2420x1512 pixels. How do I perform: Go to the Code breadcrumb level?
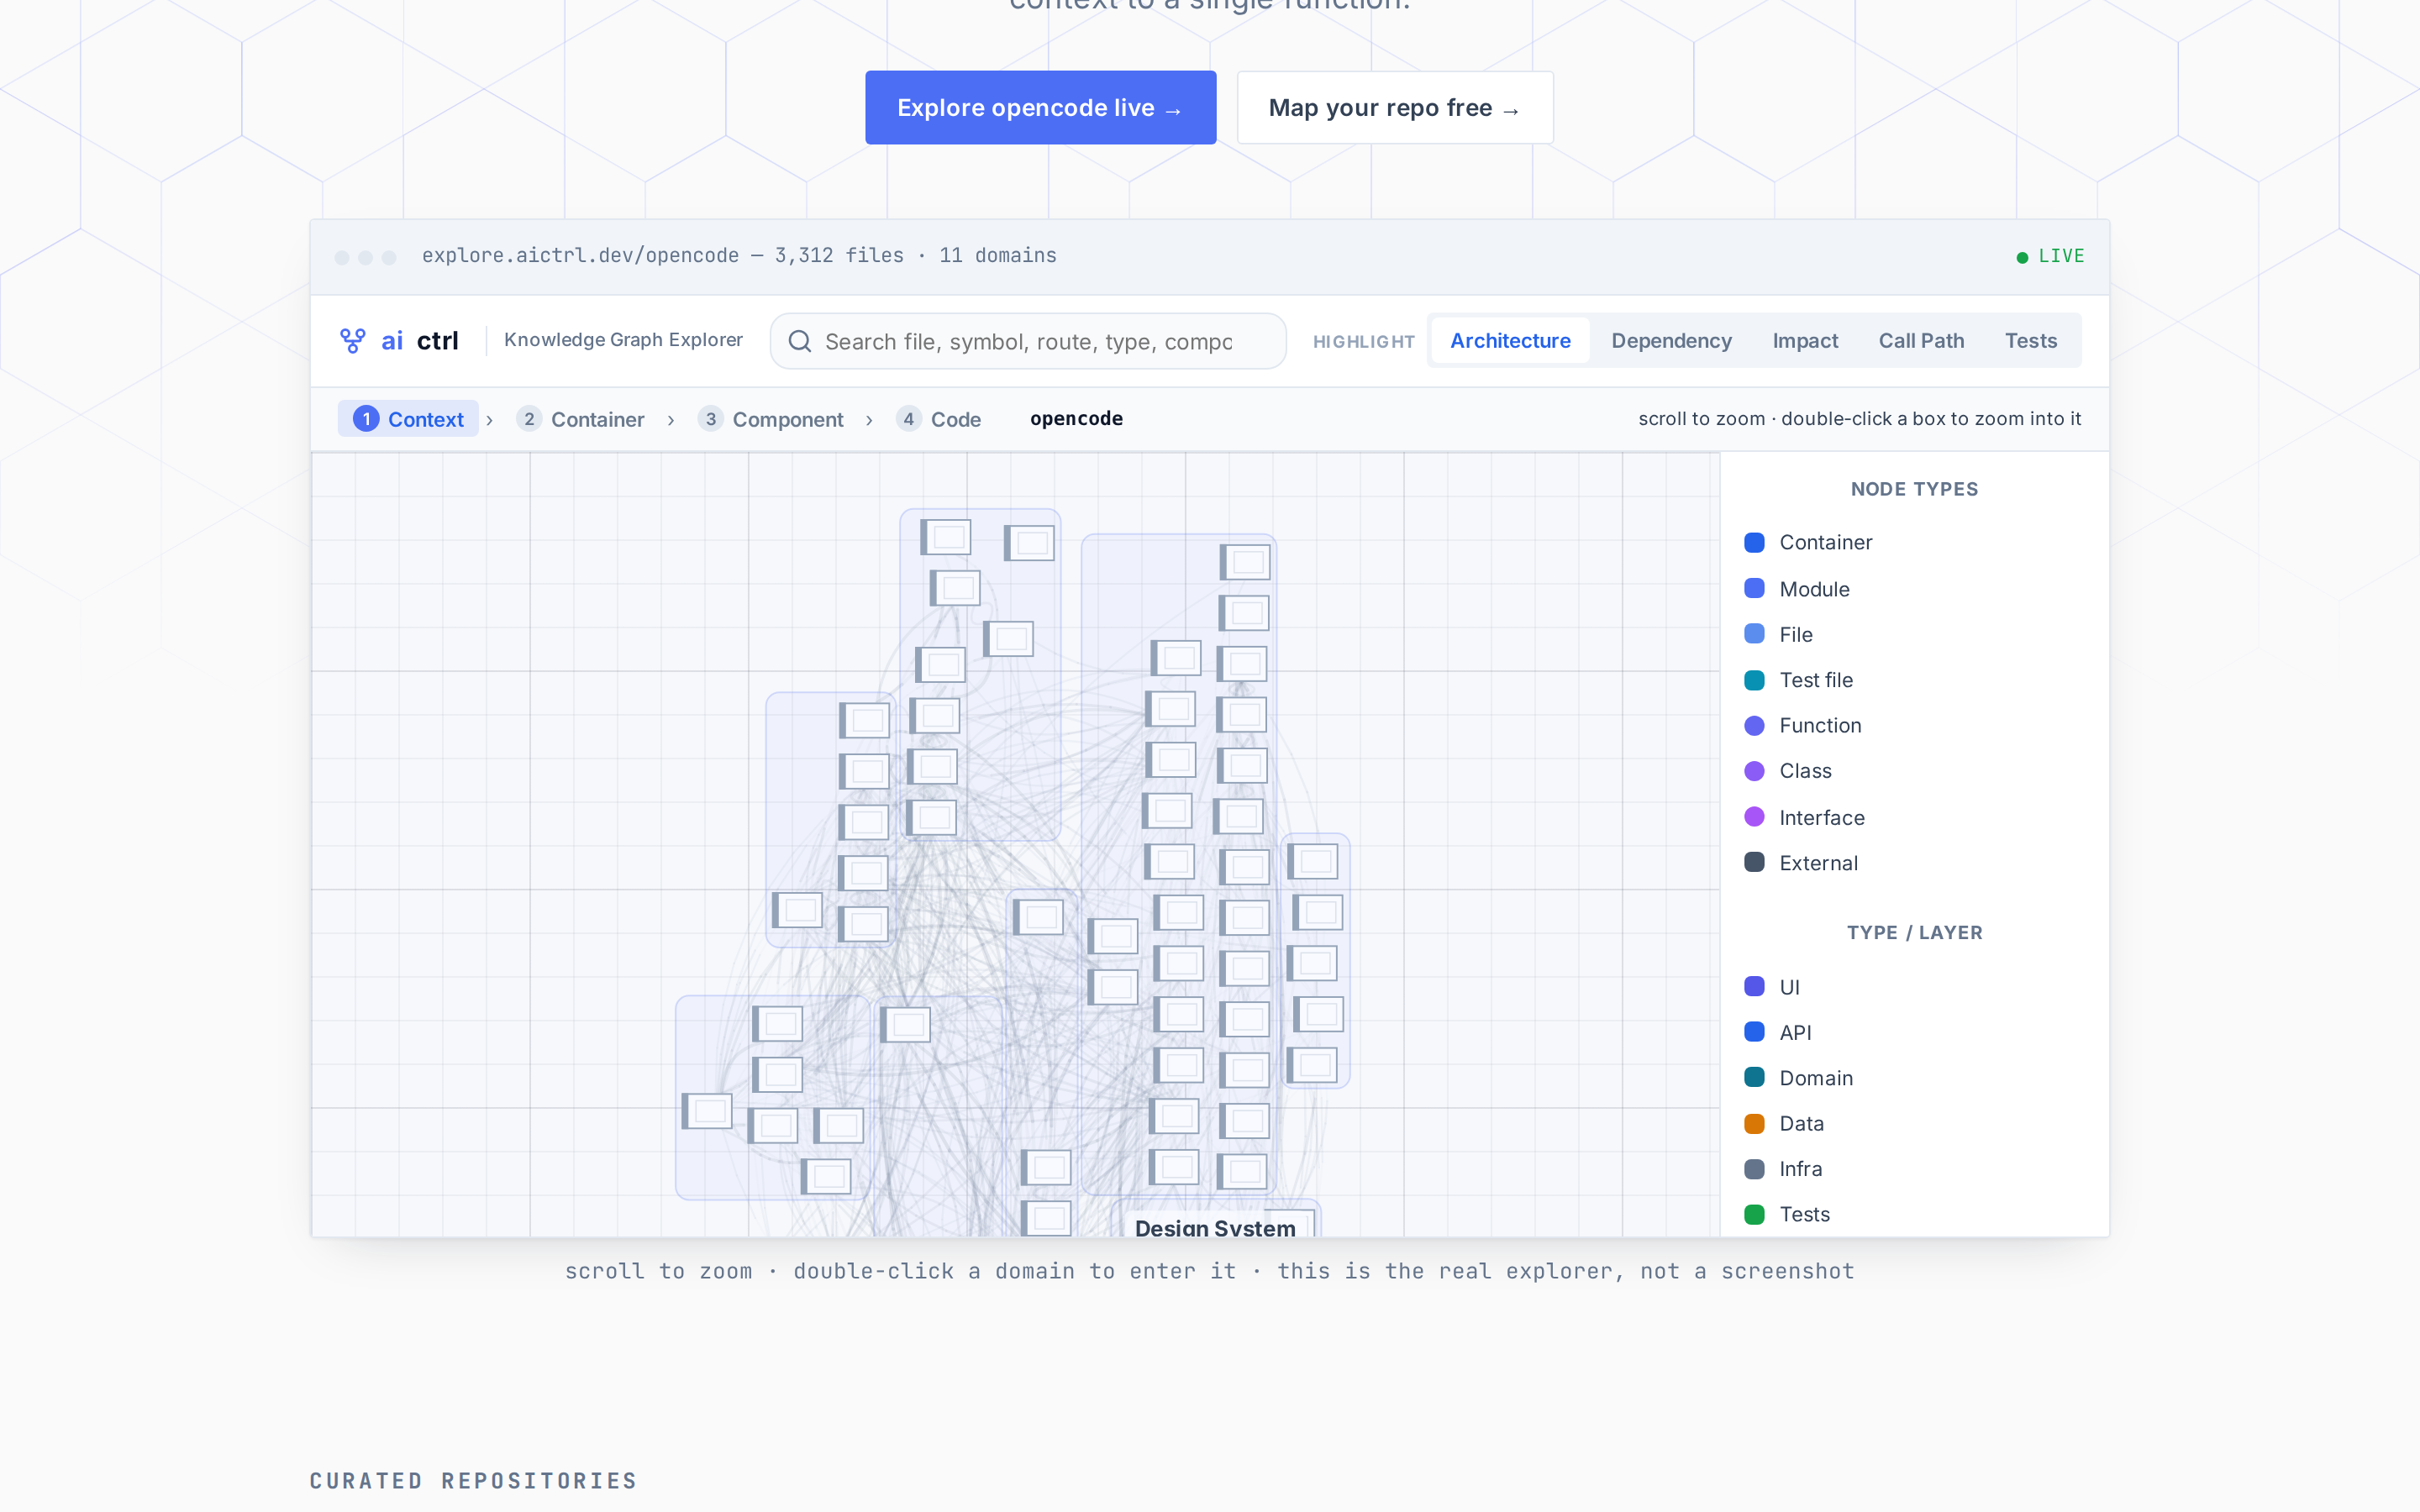click(939, 419)
